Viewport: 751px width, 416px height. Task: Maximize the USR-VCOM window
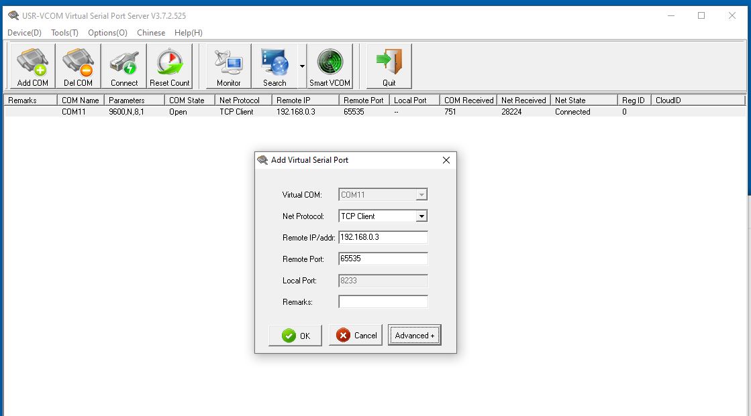click(701, 16)
